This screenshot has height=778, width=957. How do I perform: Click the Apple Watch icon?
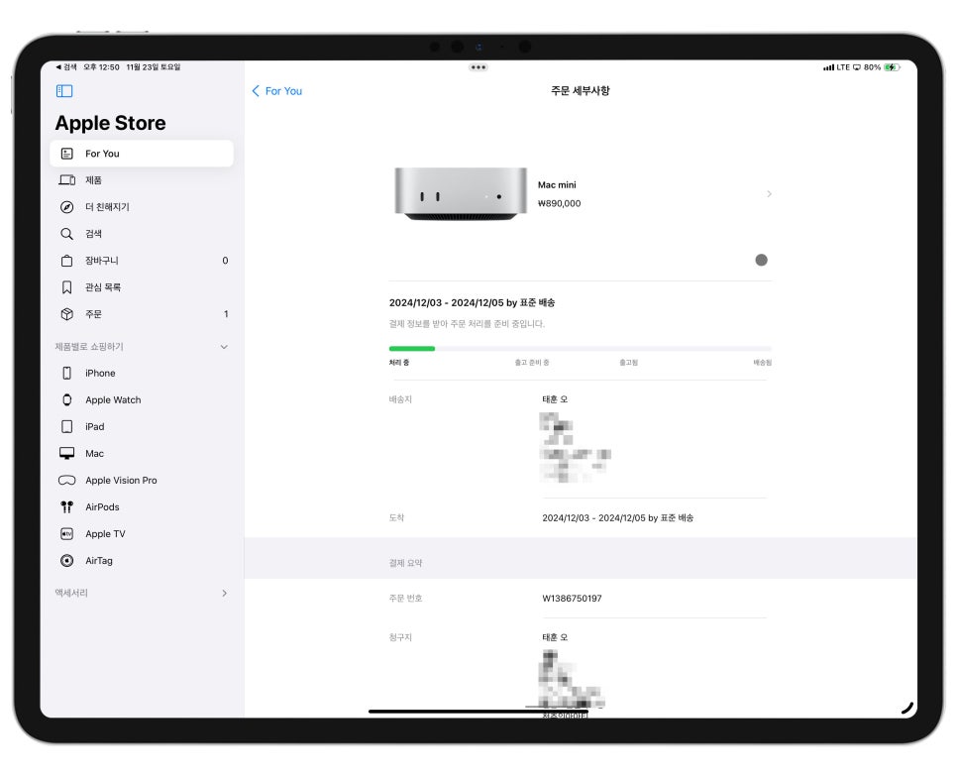point(67,400)
